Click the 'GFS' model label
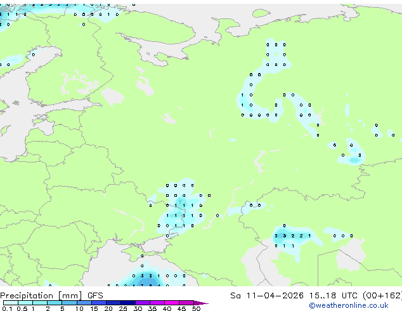This screenshot has width=402, height=311. tap(95, 296)
